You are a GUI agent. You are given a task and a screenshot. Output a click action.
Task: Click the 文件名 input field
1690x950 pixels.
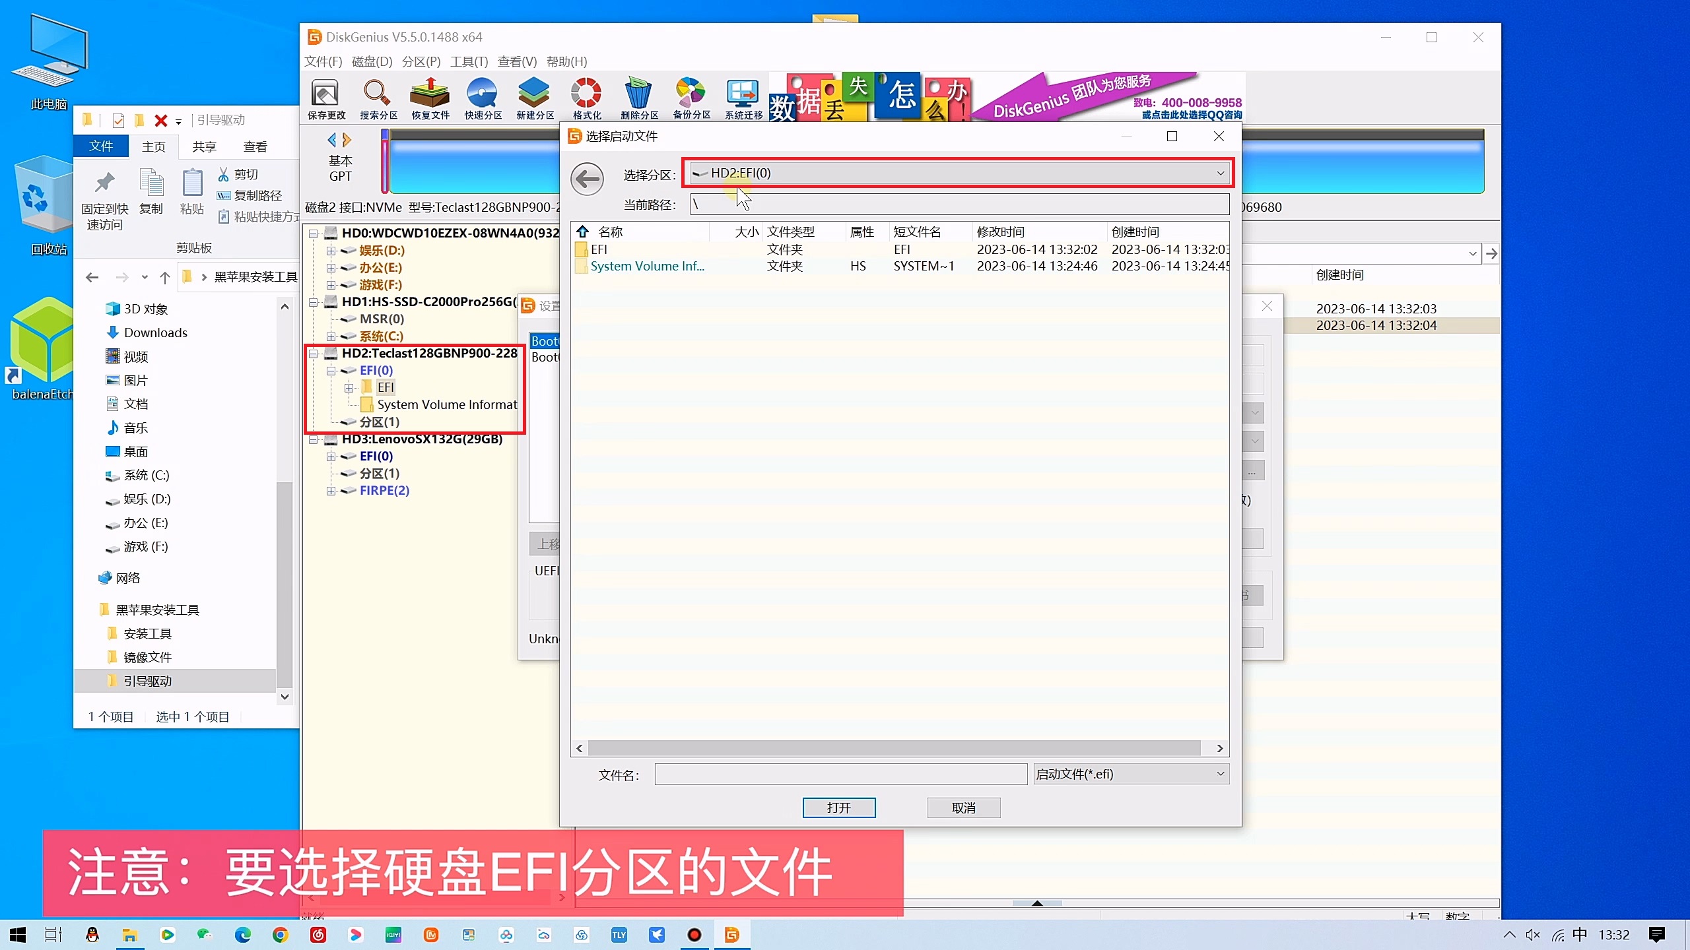[840, 775]
